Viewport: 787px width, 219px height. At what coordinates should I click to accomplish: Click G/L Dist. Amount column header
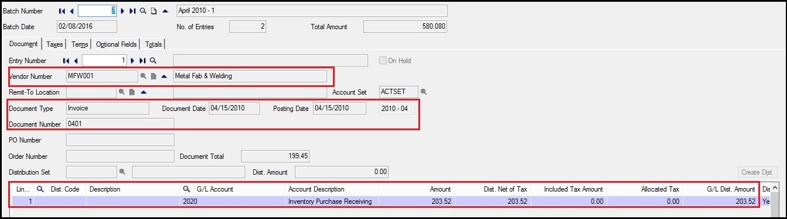click(x=720, y=189)
